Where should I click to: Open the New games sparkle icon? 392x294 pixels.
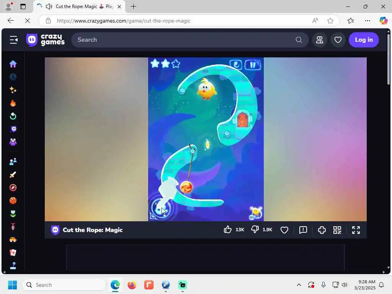(13, 90)
